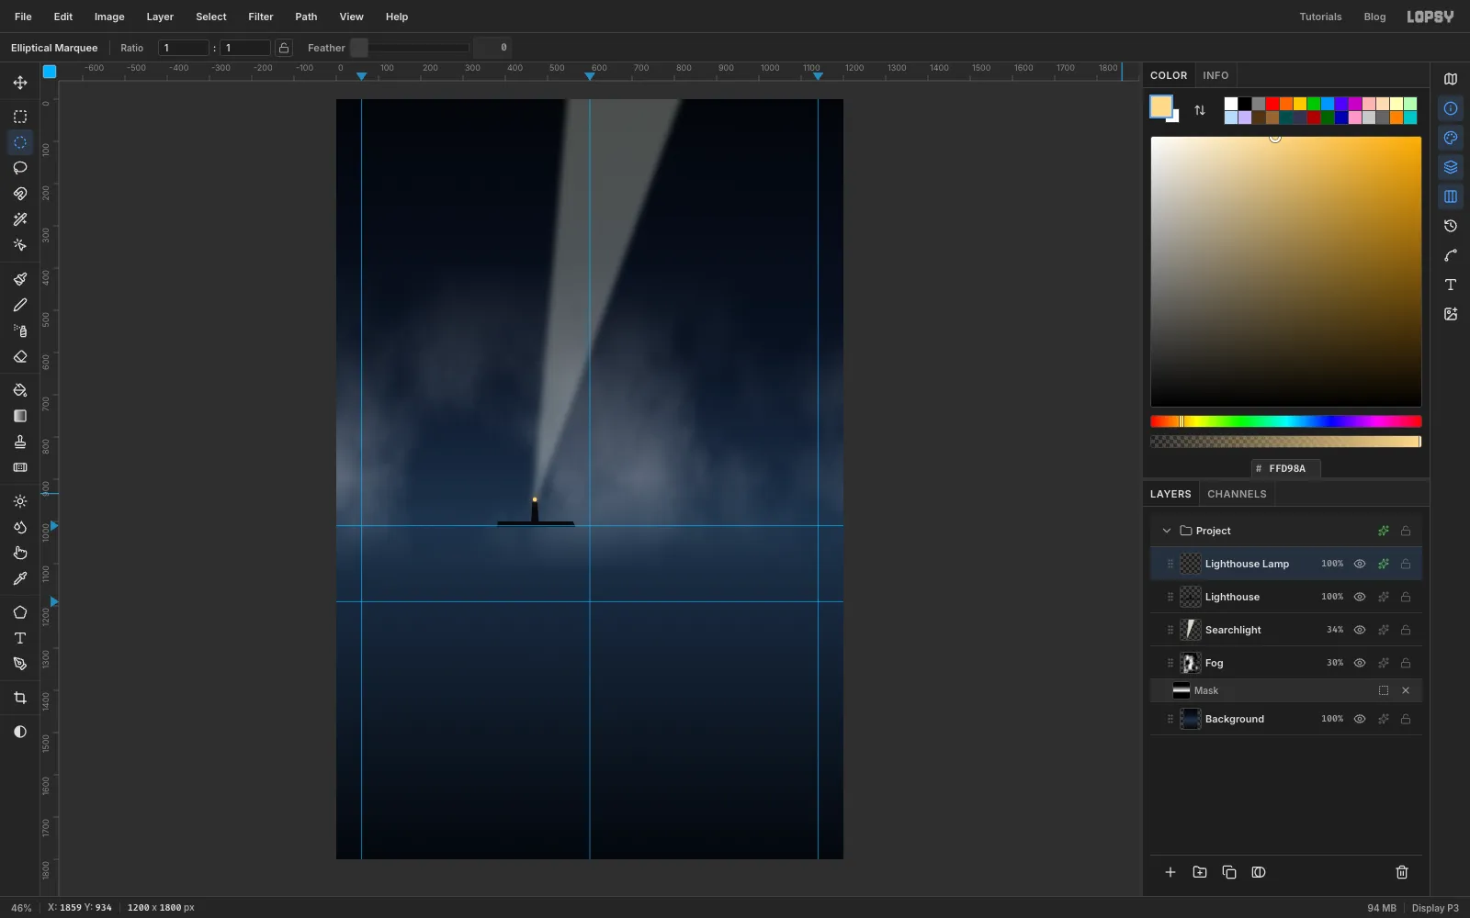Select the Paint Bucket tool

pyautogui.click(x=20, y=390)
